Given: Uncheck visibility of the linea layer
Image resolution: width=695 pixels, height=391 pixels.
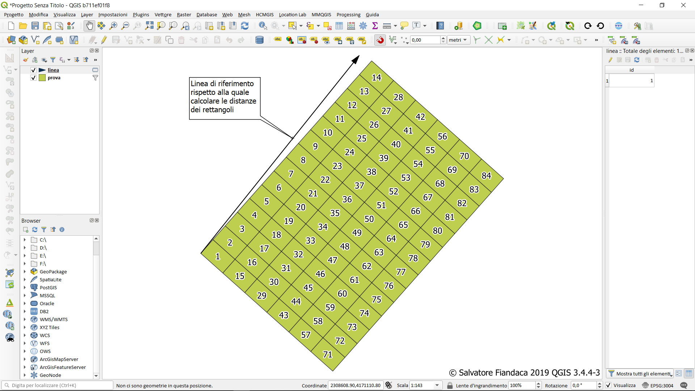Looking at the screenshot, I should pos(34,70).
